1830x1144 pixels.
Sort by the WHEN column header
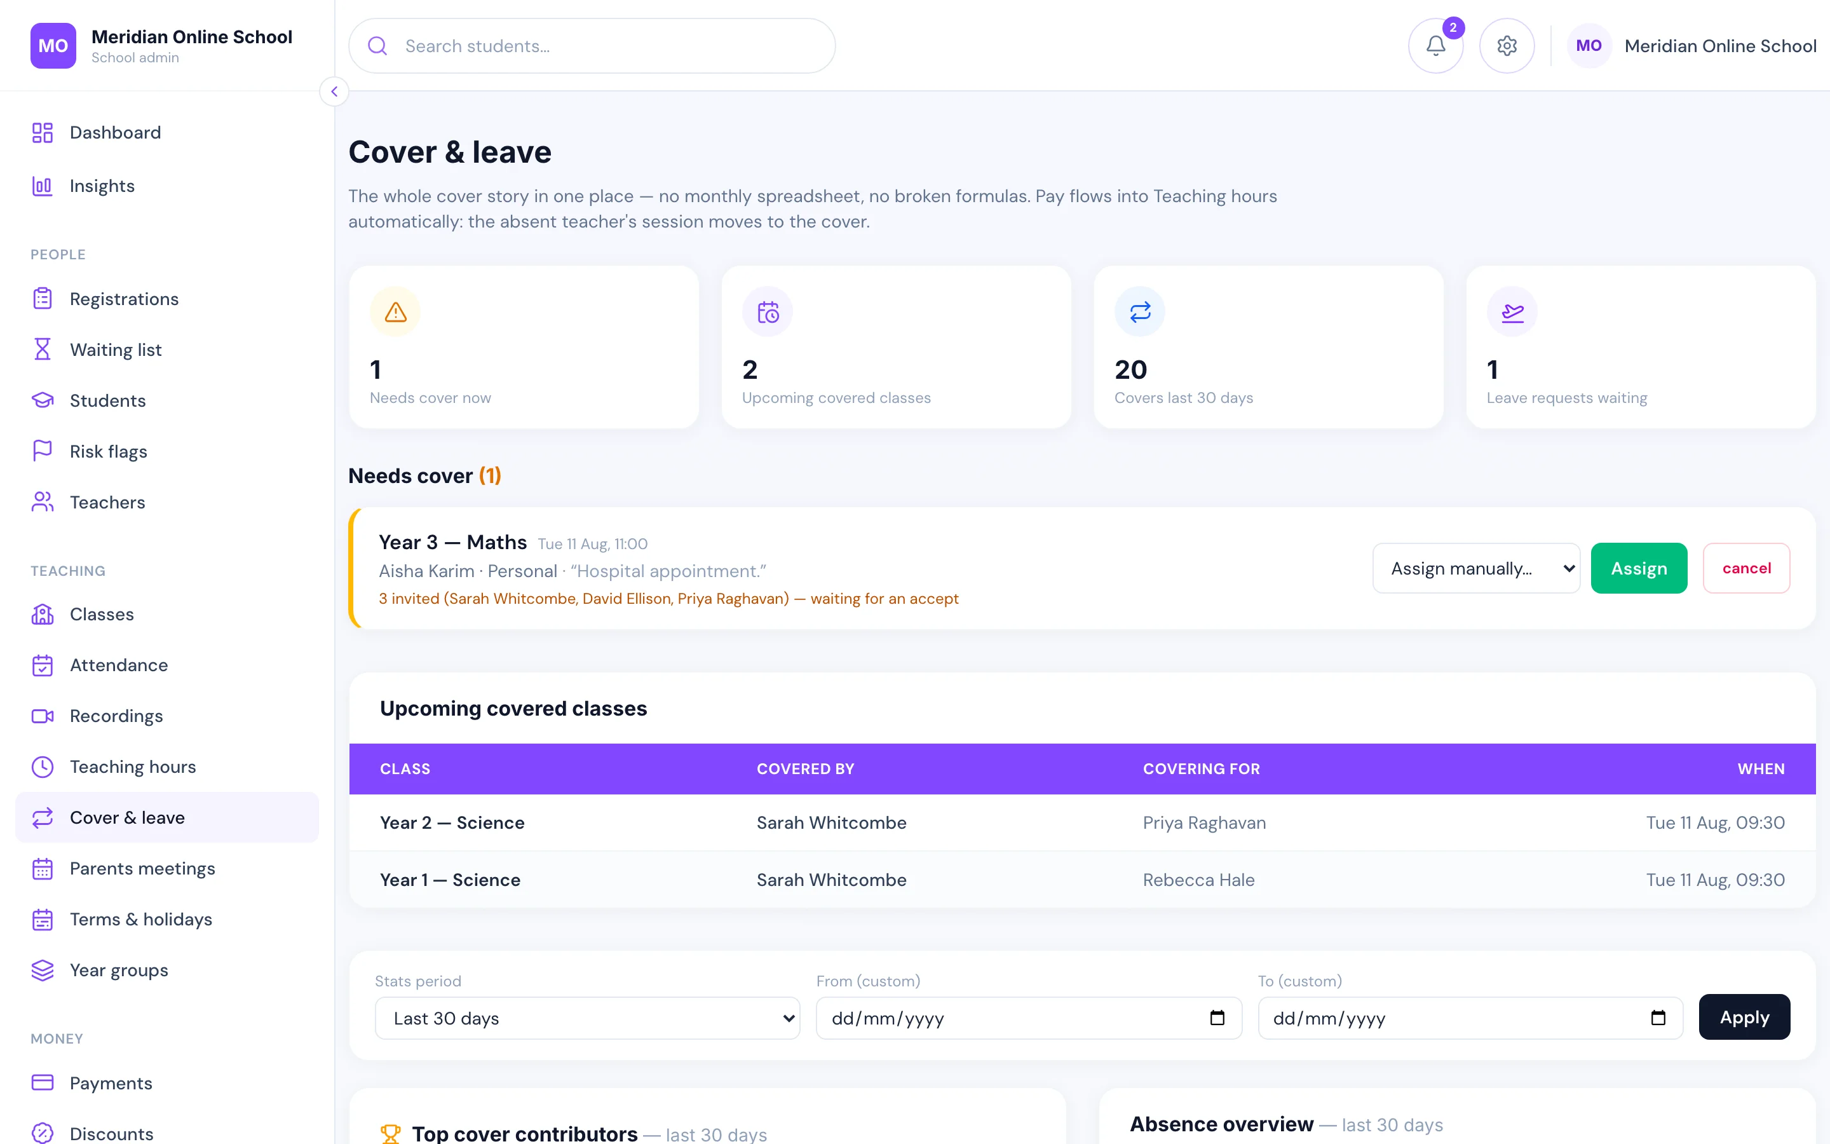pyautogui.click(x=1761, y=769)
